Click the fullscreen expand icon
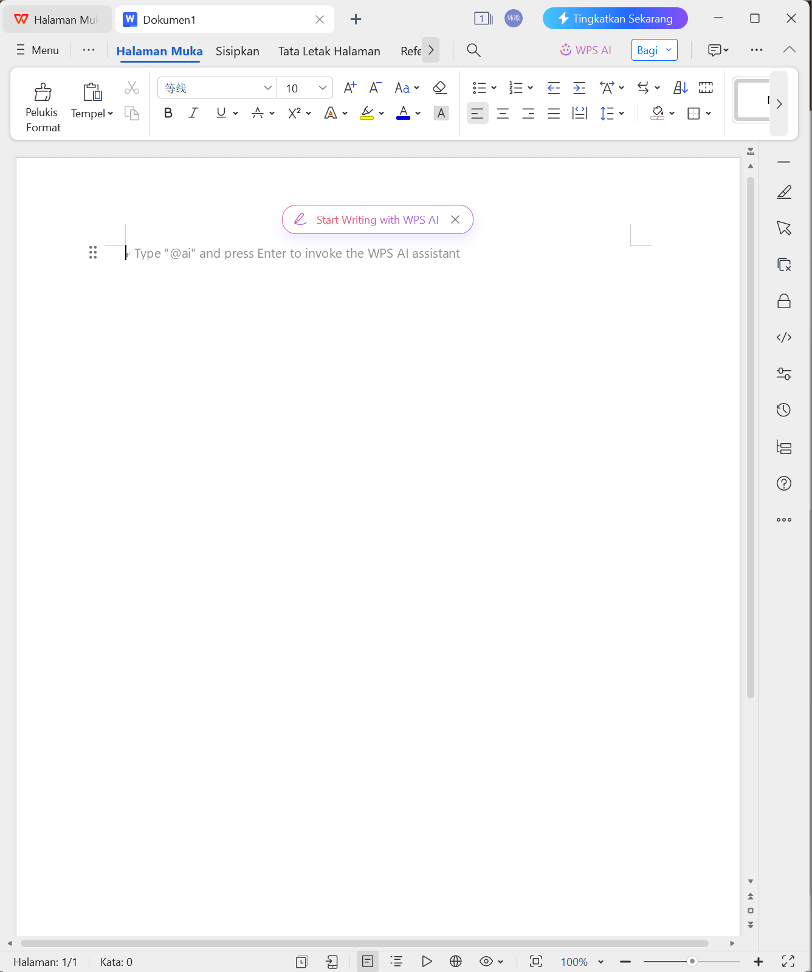This screenshot has height=972, width=812. (x=788, y=961)
